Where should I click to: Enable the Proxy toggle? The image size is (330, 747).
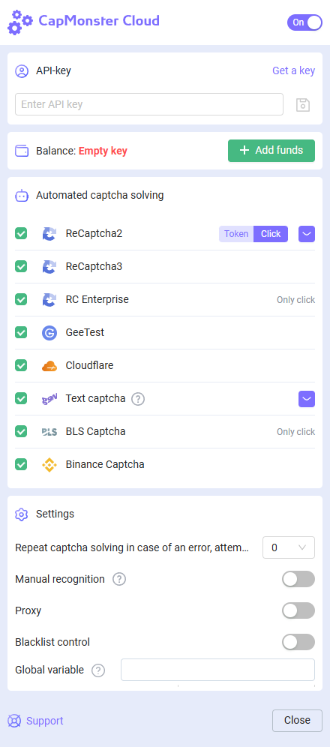click(x=298, y=610)
